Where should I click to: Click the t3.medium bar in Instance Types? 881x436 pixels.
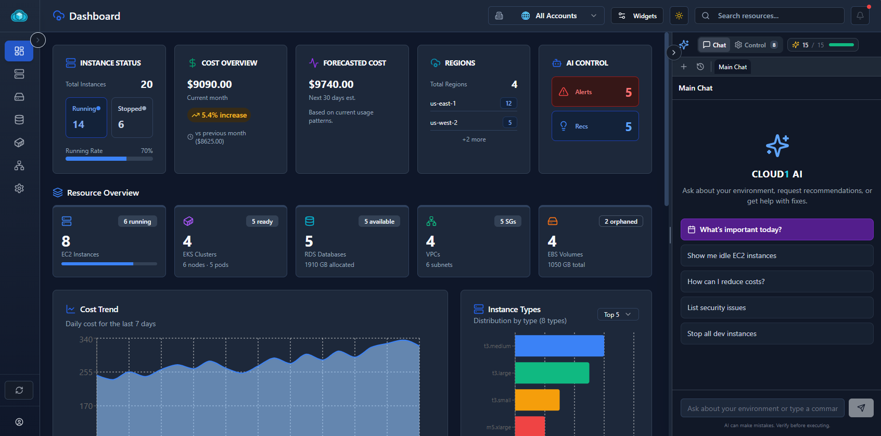[x=559, y=346]
